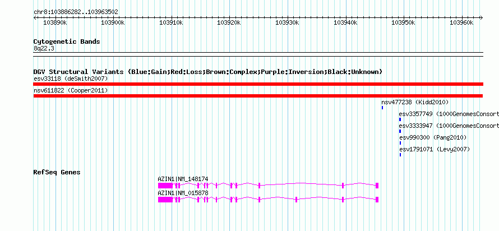
Task: Click the last exon of AZIN1 NM_148174
Action: click(377, 186)
